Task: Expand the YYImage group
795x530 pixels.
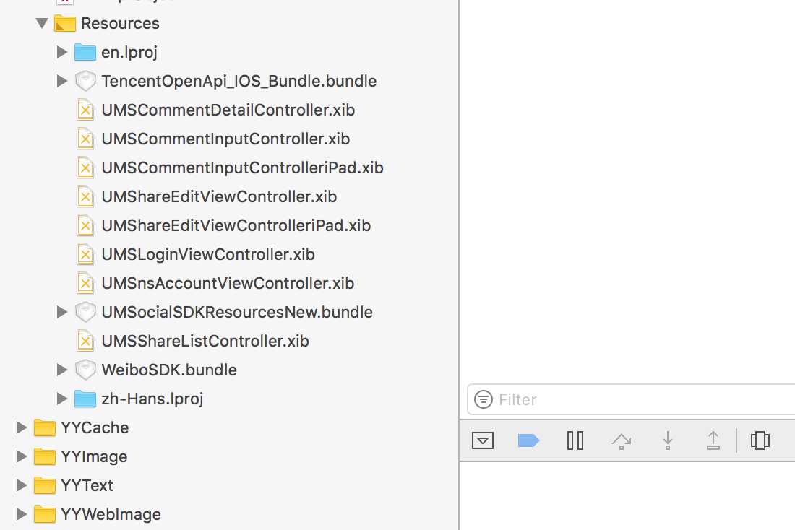Action: [x=21, y=456]
